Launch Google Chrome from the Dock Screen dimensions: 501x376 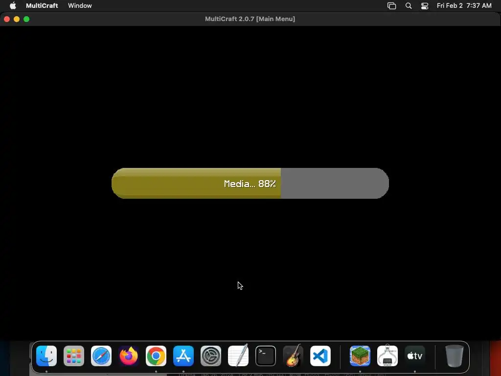coord(156,356)
